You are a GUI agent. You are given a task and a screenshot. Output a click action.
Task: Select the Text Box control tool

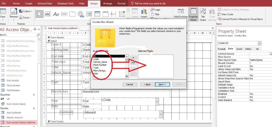(x=47, y=14)
